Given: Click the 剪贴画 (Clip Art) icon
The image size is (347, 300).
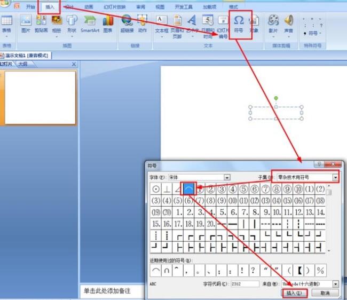Looking at the screenshot, I should tap(41, 21).
